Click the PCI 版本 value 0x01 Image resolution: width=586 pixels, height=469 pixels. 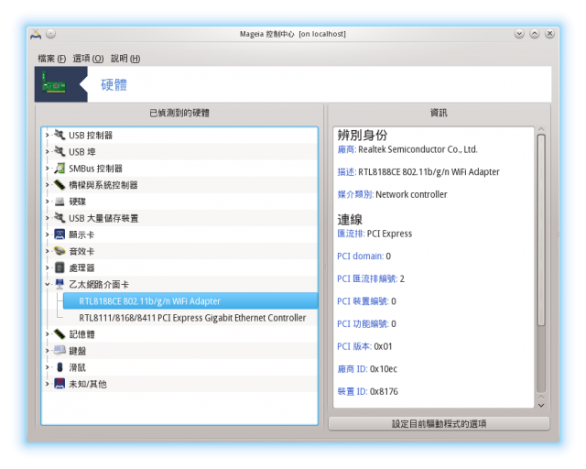click(383, 346)
